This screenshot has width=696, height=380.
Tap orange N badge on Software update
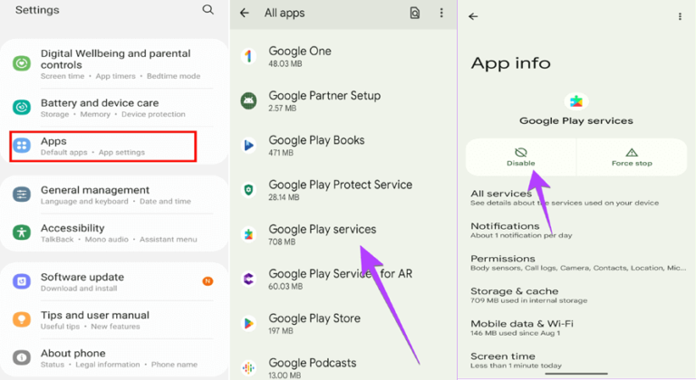coord(208,281)
